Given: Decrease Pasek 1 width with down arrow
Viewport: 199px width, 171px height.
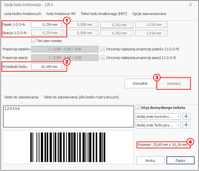Looking at the screenshot, I should 62,26.
